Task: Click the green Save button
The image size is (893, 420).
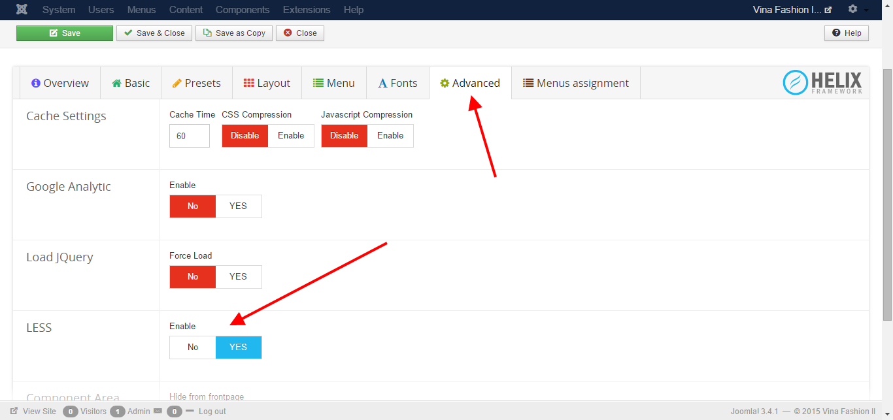Action: [x=65, y=33]
